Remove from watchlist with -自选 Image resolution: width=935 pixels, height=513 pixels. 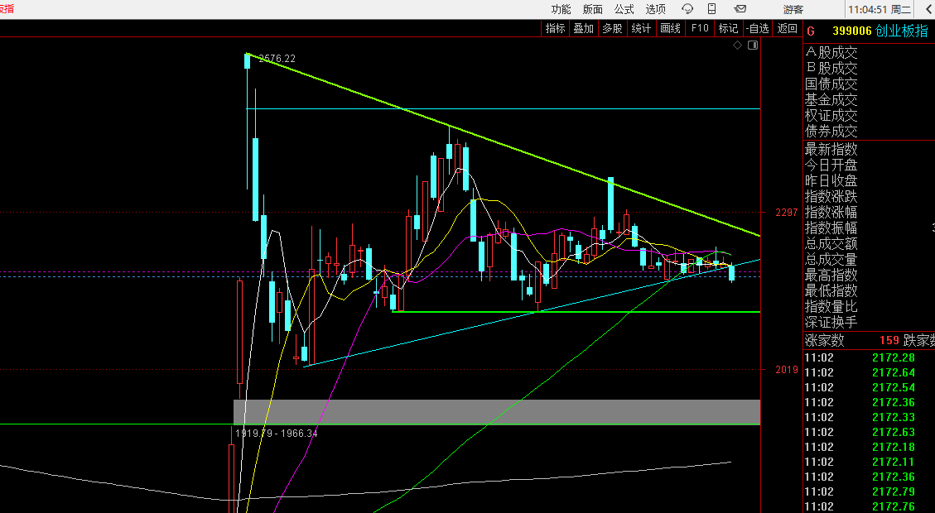pos(757,28)
